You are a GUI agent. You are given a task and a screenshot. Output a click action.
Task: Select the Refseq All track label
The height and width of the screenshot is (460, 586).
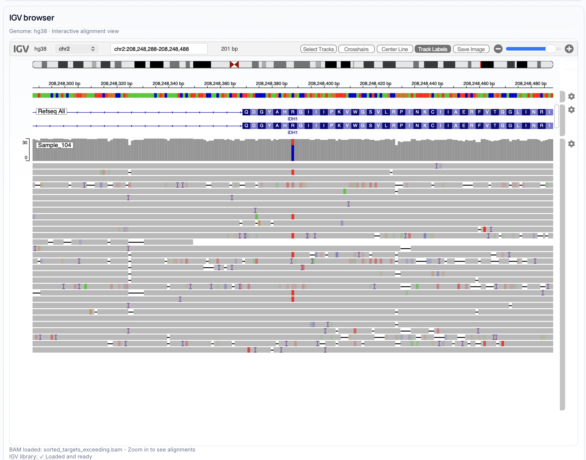click(51, 111)
